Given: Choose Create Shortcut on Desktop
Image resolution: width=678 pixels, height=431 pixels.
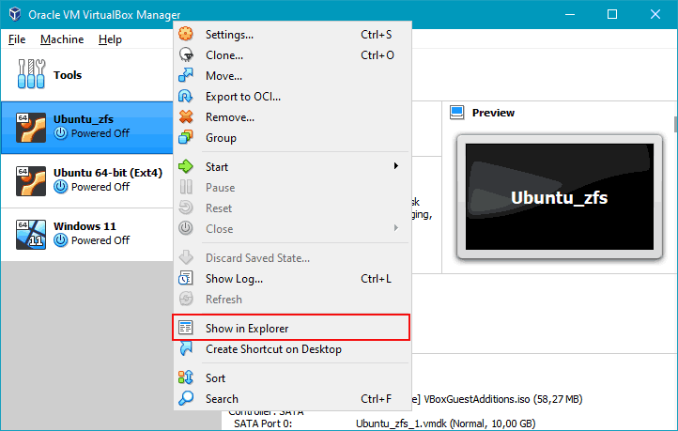Looking at the screenshot, I should tap(273, 349).
